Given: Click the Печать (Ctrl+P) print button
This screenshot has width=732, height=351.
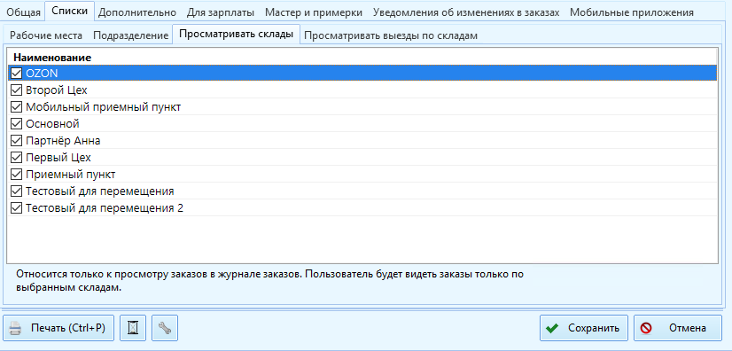Looking at the screenshot, I should [x=58, y=328].
